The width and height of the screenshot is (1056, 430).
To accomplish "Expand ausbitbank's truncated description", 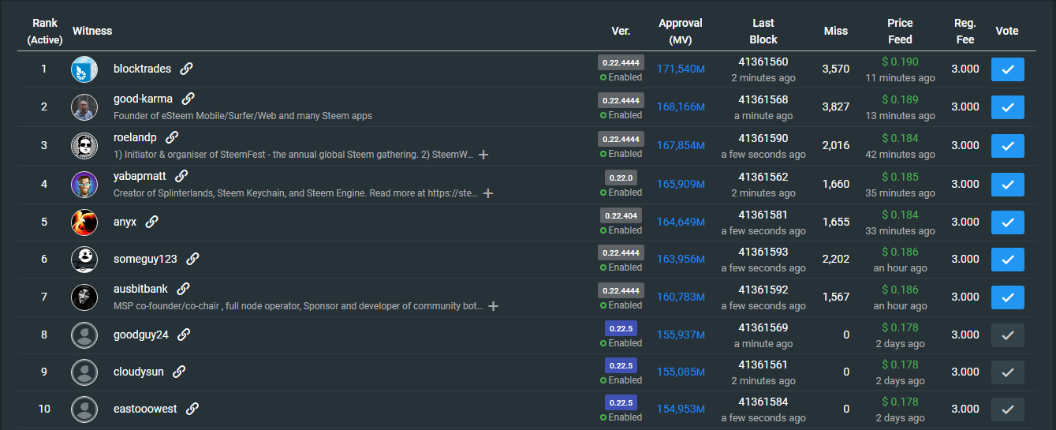I will pyautogui.click(x=493, y=306).
